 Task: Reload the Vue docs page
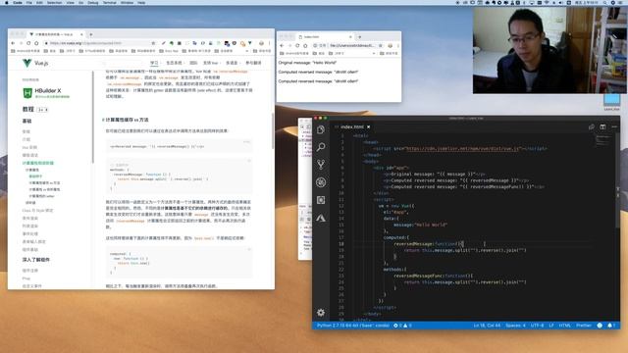[28, 43]
